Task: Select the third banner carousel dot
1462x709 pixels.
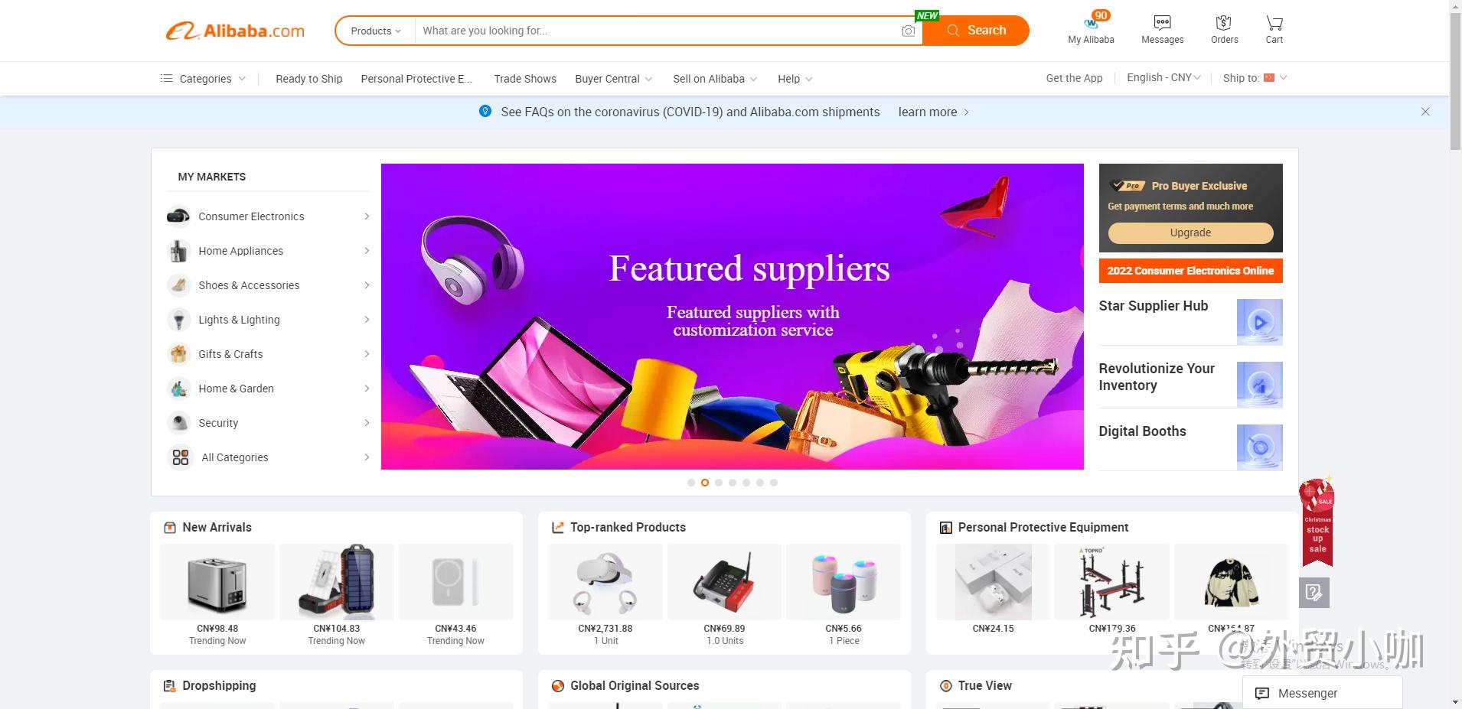Action: coord(719,483)
